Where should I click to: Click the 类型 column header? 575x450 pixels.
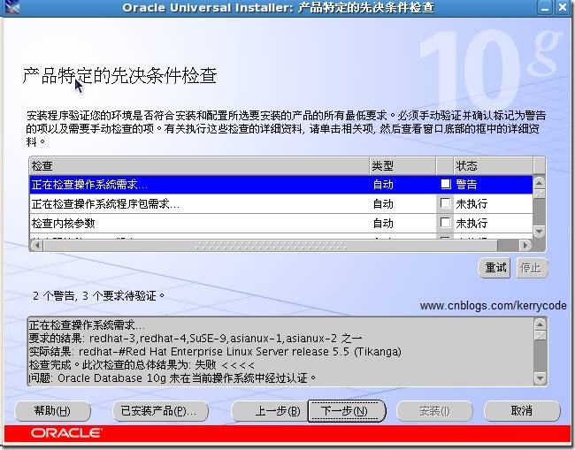402,166
